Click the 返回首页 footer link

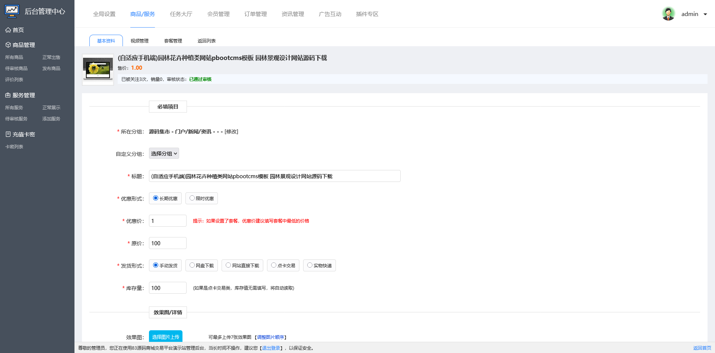(702, 348)
